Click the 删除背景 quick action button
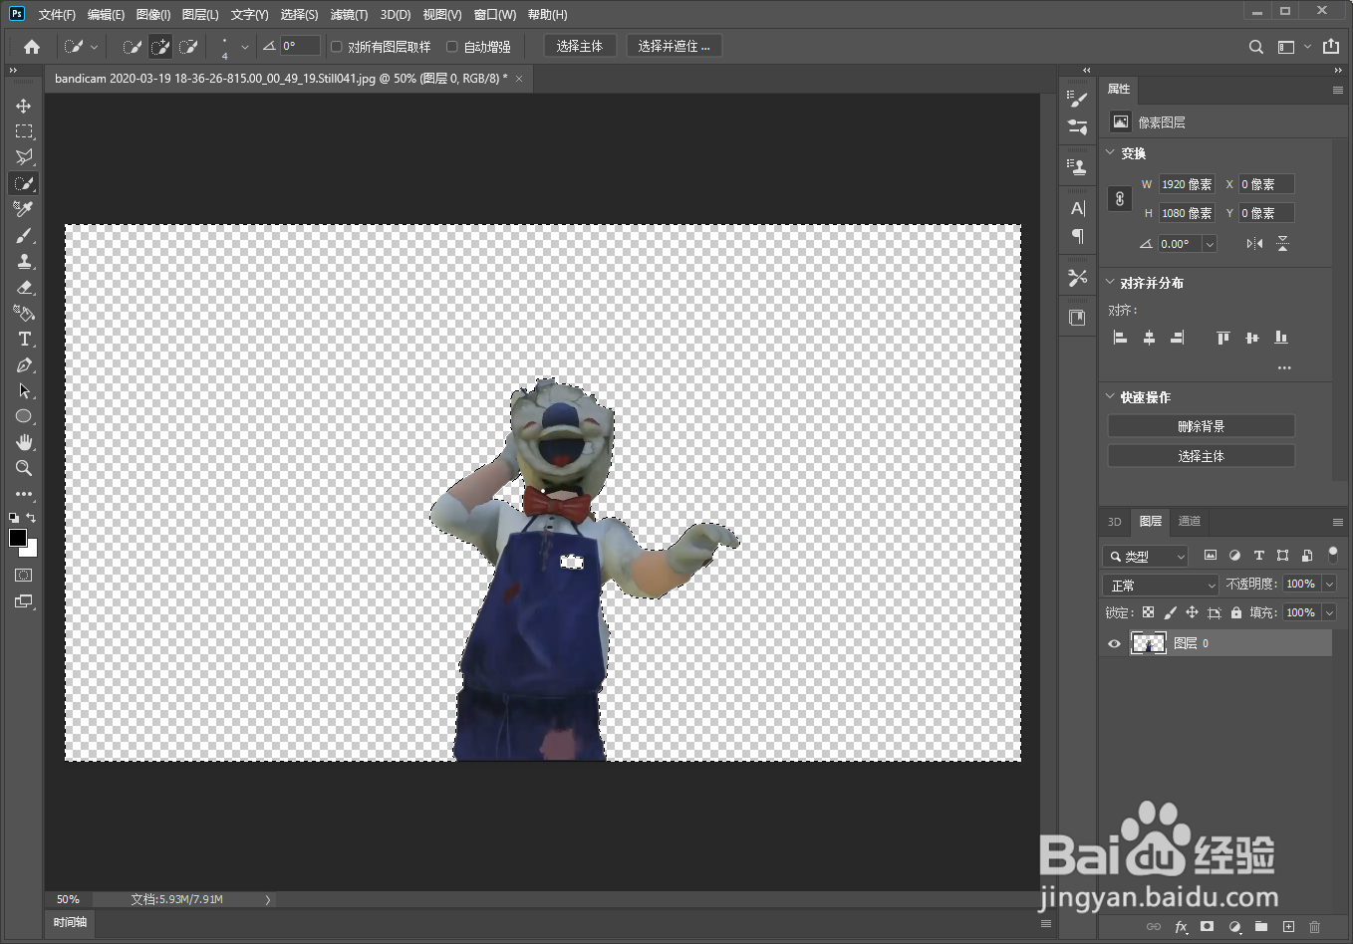The image size is (1353, 944). point(1201,426)
